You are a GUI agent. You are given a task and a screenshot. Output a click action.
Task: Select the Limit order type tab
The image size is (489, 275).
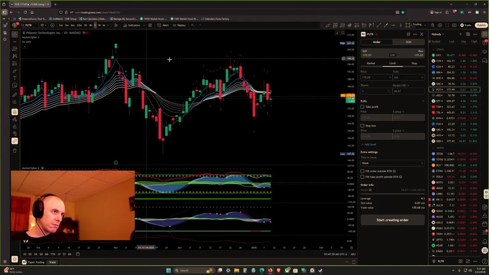[x=392, y=63]
